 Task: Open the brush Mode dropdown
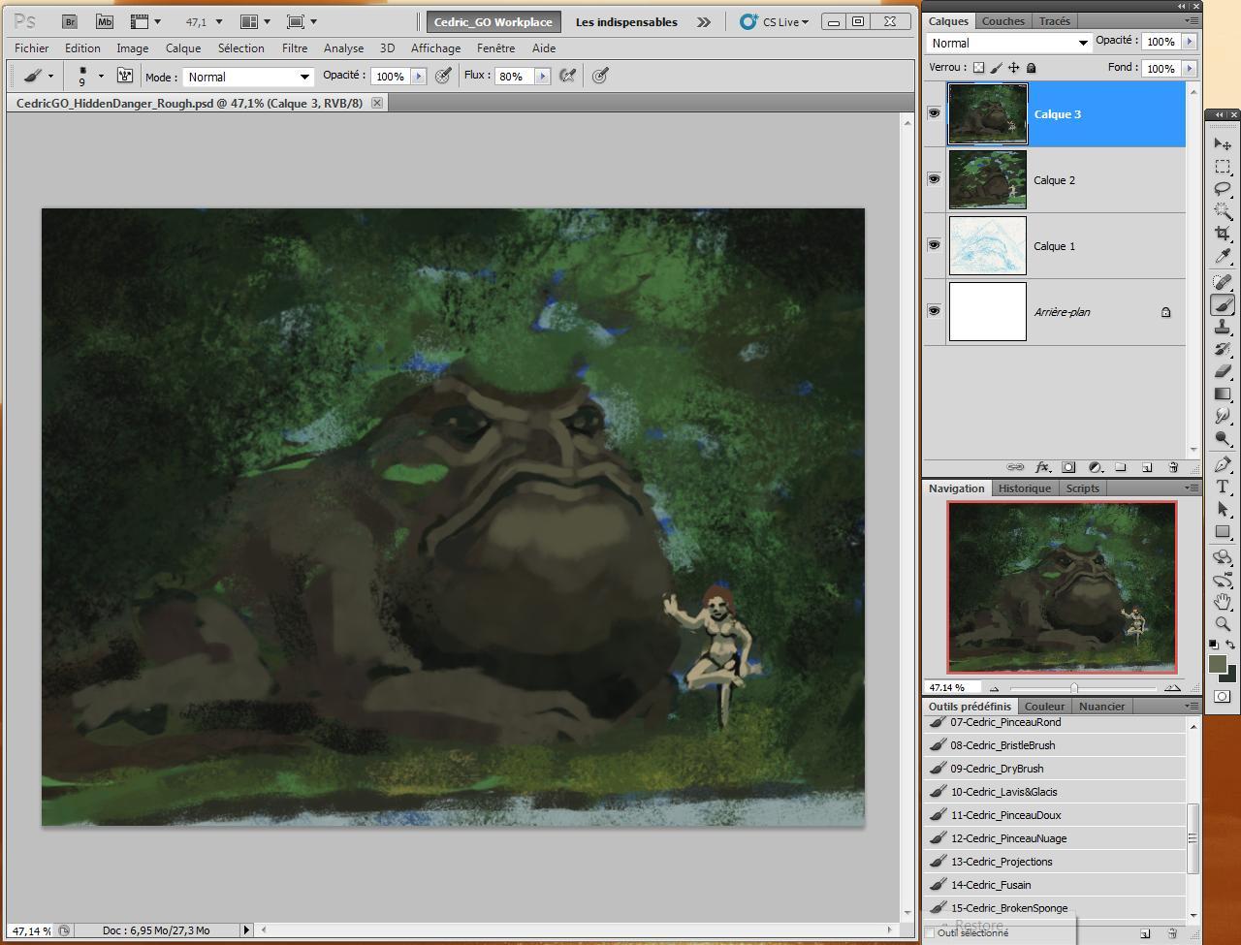(x=248, y=77)
